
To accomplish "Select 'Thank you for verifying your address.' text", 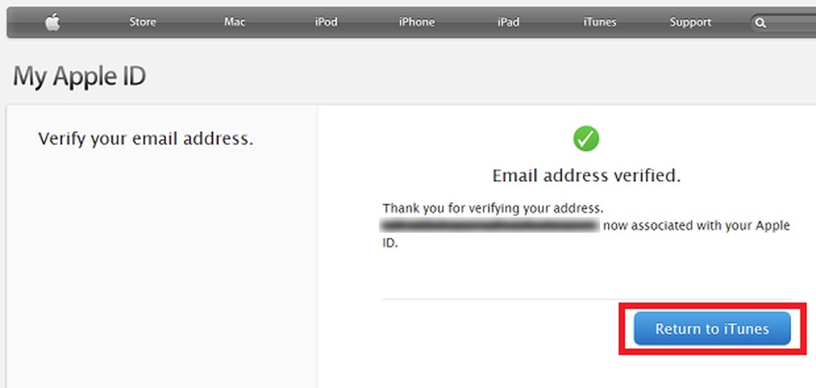I will 493,209.
